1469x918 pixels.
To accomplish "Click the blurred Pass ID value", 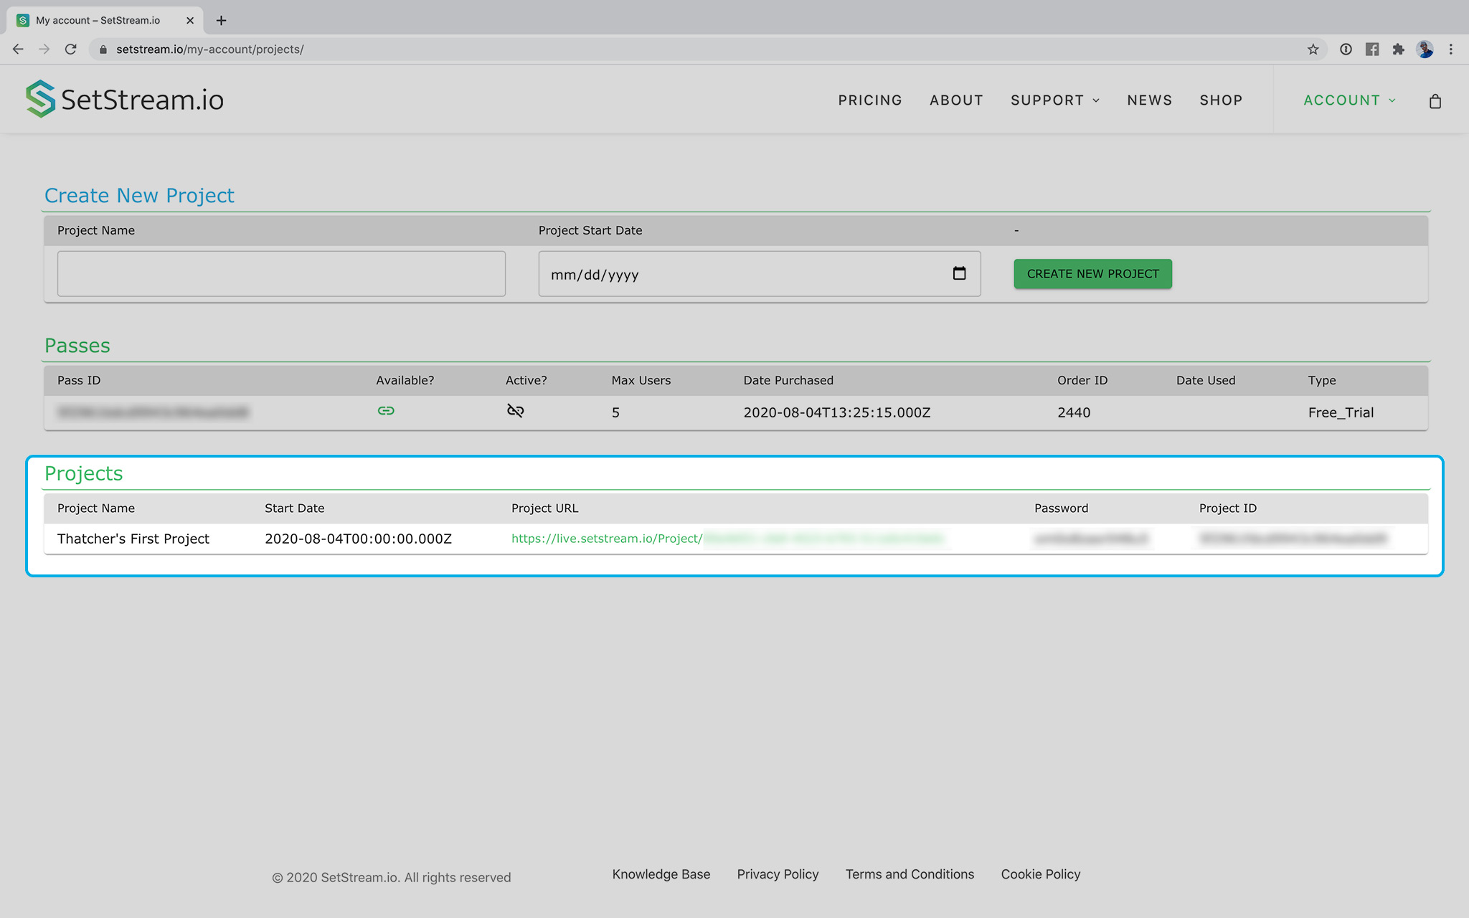I will coord(153,412).
